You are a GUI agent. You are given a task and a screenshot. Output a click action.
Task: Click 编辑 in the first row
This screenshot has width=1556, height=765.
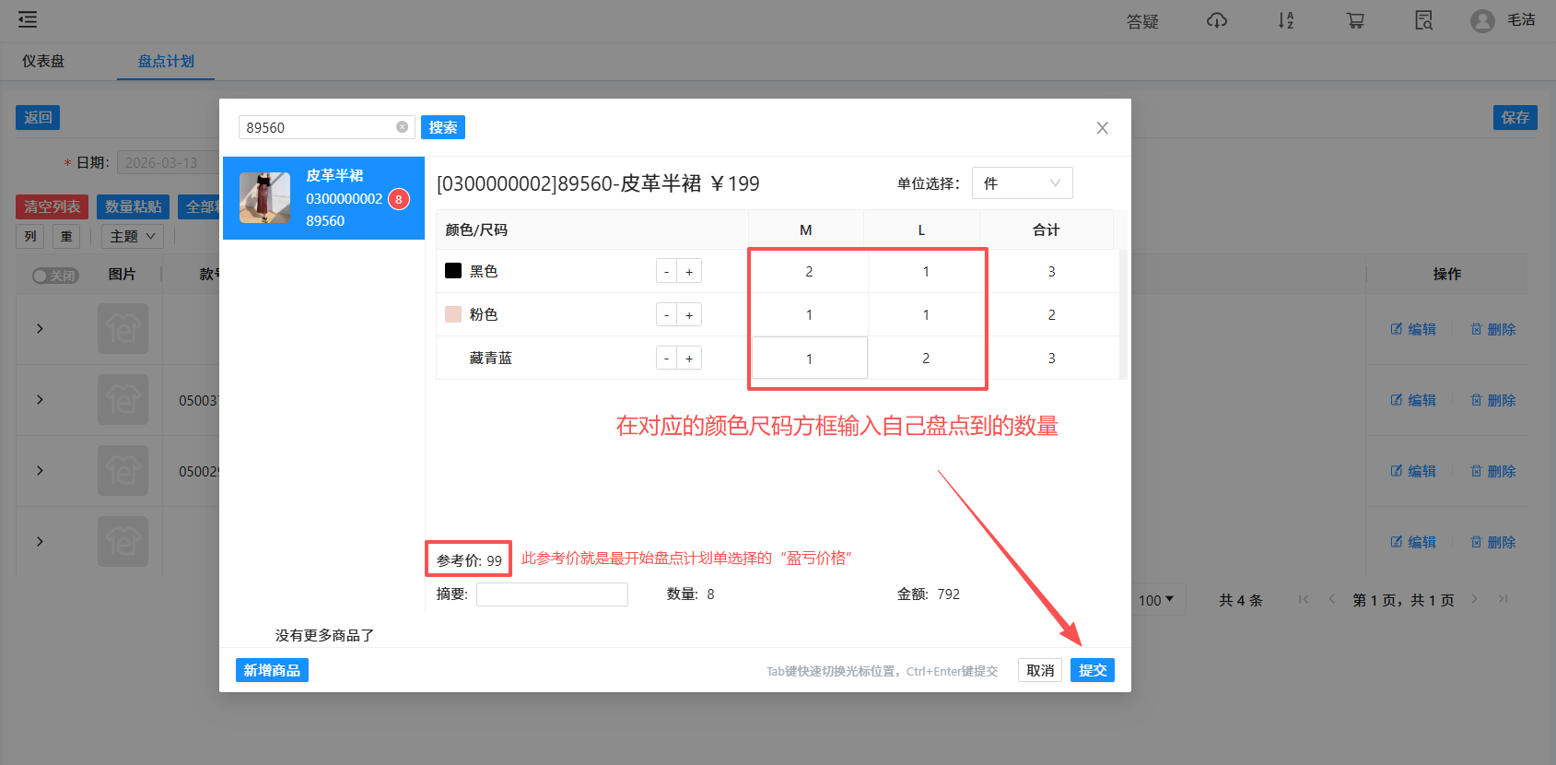click(x=1413, y=329)
